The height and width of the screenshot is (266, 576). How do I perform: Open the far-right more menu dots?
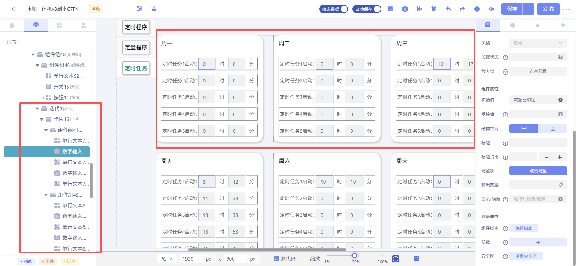coord(566,9)
